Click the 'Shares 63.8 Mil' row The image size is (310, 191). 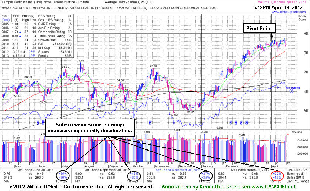55,52
